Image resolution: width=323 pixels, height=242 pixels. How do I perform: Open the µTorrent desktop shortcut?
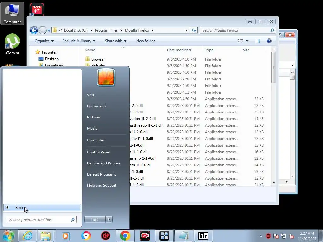pyautogui.click(x=12, y=44)
